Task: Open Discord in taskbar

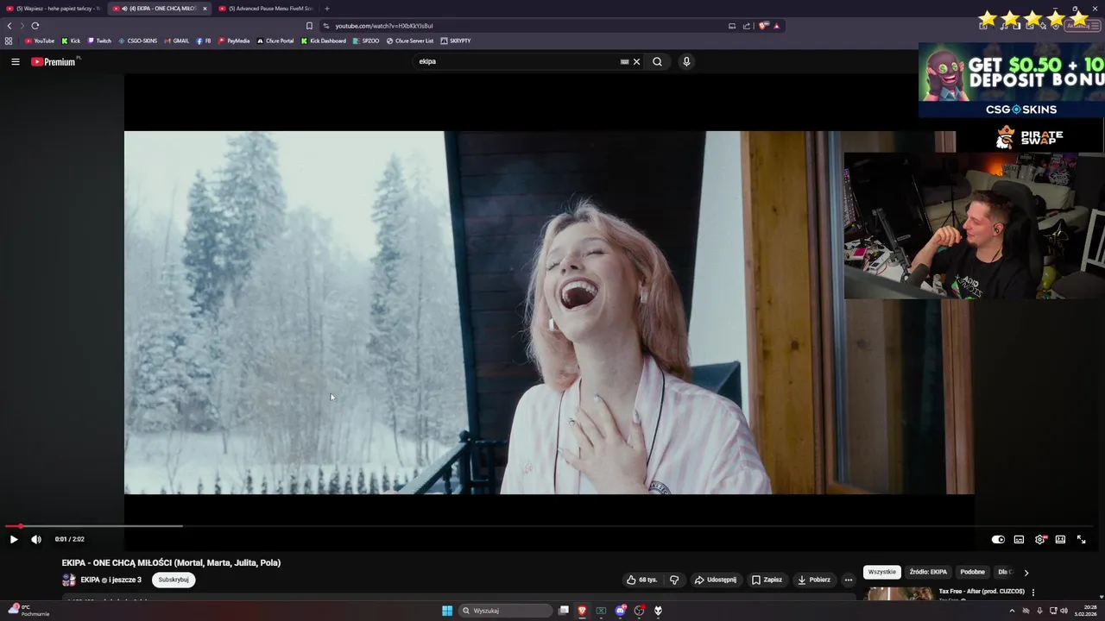Action: [x=620, y=611]
